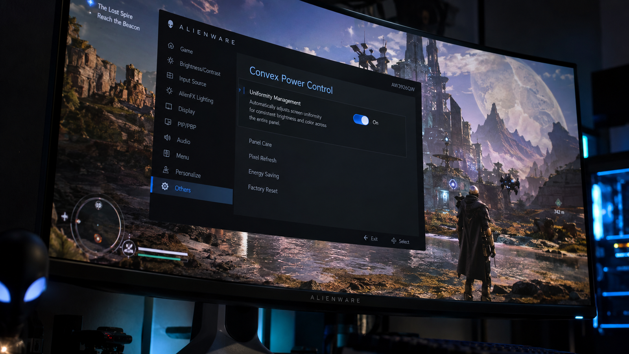Click the 742 m waypoint marker
Viewport: 629px width, 354px height.
pyautogui.click(x=559, y=206)
